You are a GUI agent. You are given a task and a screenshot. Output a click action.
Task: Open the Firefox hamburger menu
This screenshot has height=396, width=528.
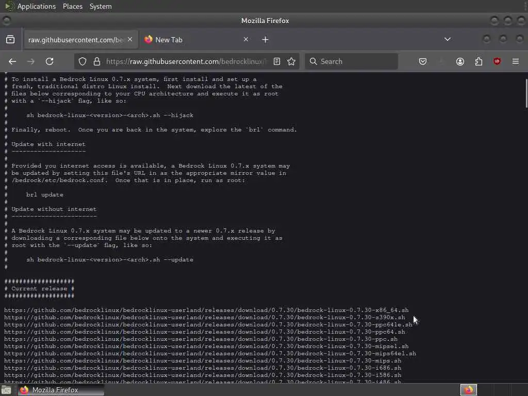pos(516,61)
